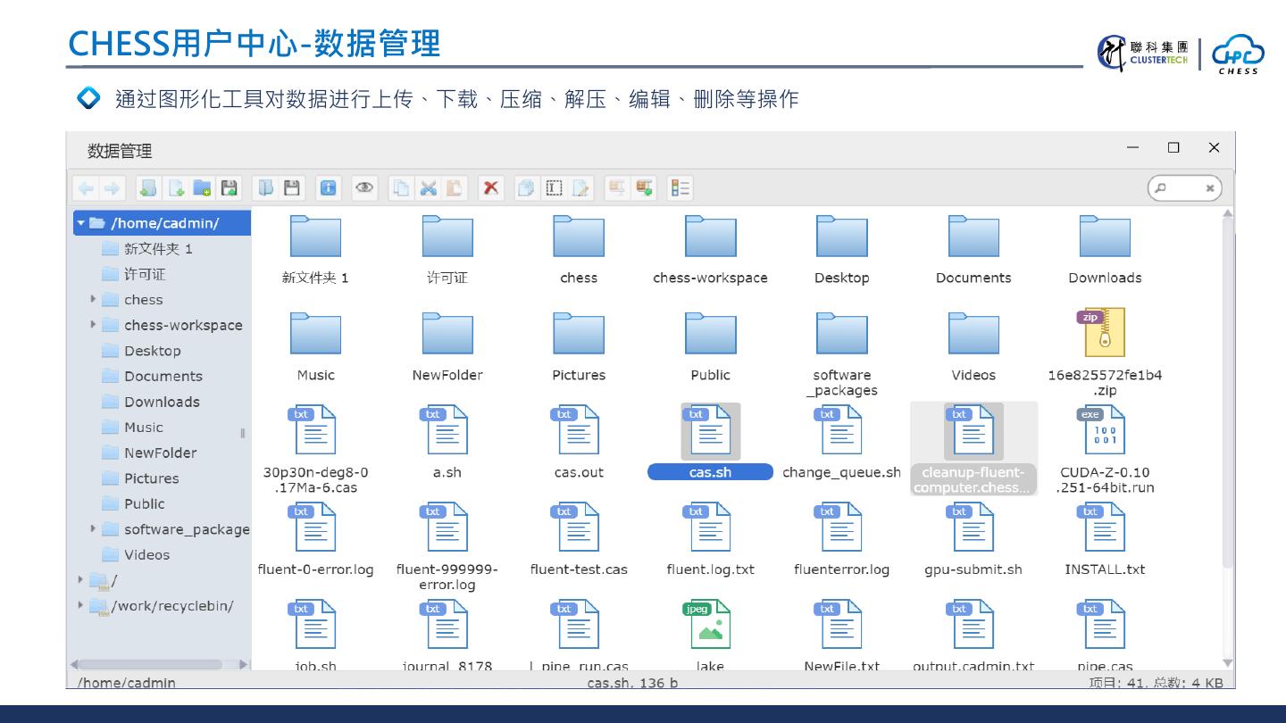Expand the /work/recyclebin/ tree node
Viewport: 1286px width, 723px height.
click(81, 606)
